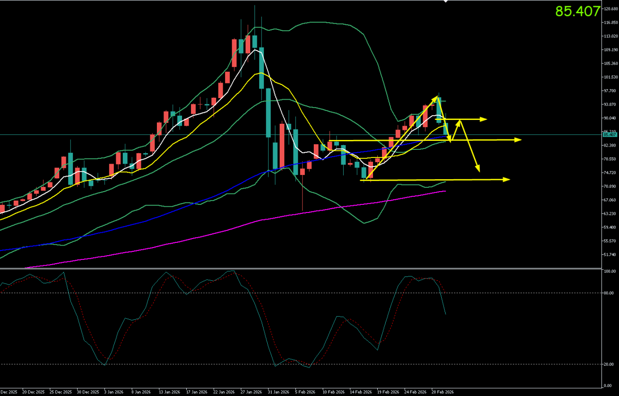Click the 120.680 label on price scale
Viewport: 619px width, 396px height.
tap(610, 9)
